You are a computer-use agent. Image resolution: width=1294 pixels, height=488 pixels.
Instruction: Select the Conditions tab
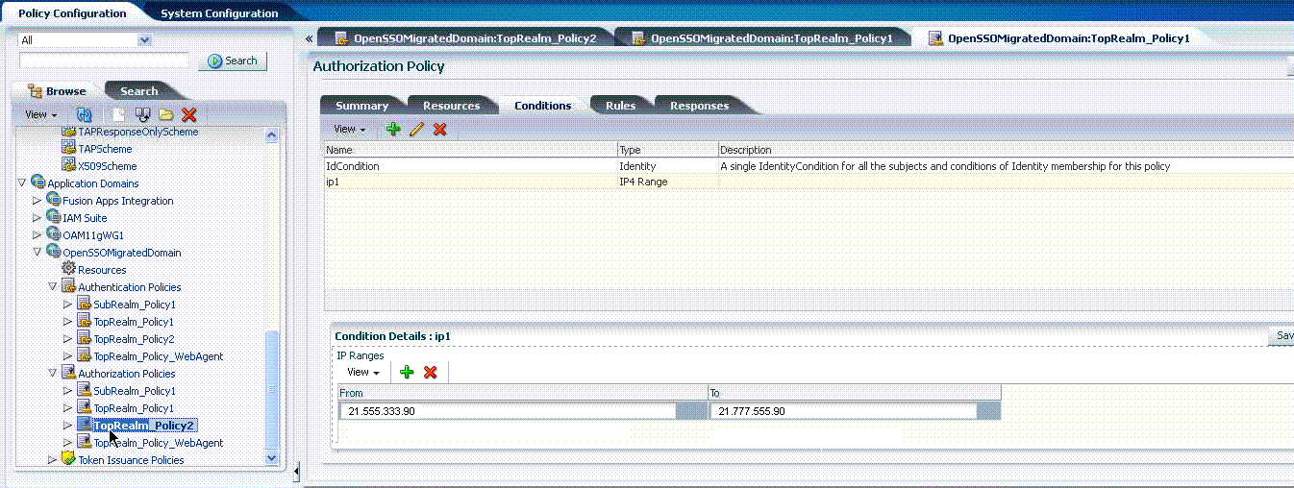542,106
